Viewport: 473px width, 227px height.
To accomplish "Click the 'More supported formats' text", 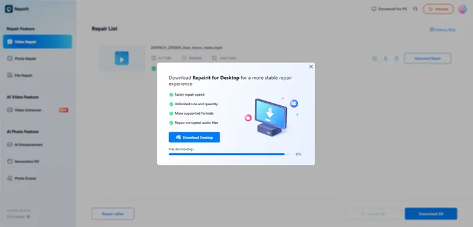I will pyautogui.click(x=194, y=113).
